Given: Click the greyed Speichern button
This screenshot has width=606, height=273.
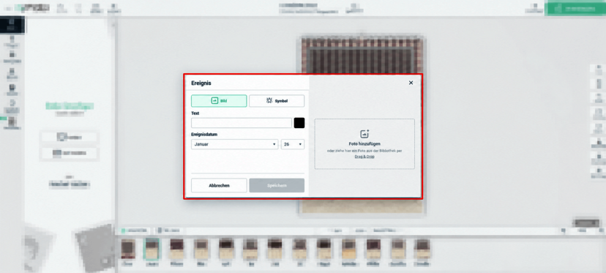Looking at the screenshot, I should coord(277,185).
